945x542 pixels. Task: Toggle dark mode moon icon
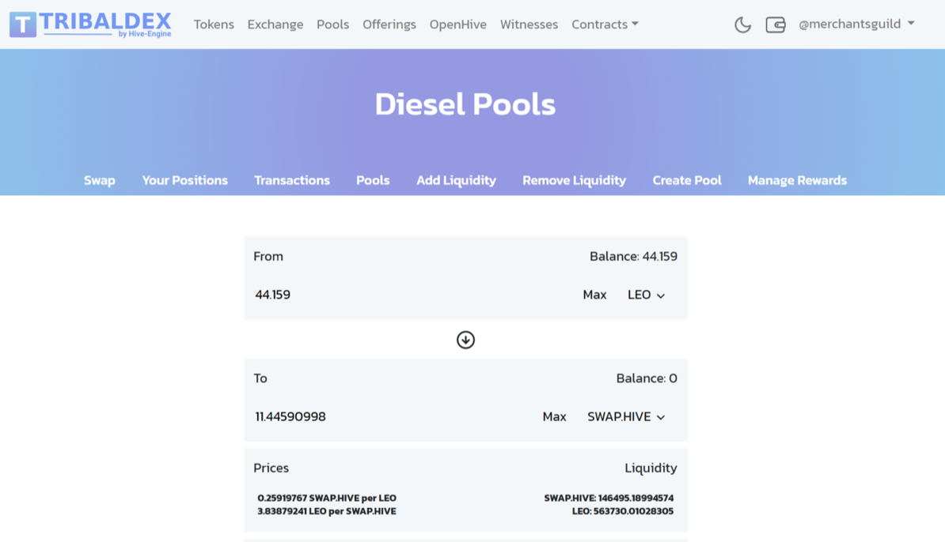tap(742, 24)
